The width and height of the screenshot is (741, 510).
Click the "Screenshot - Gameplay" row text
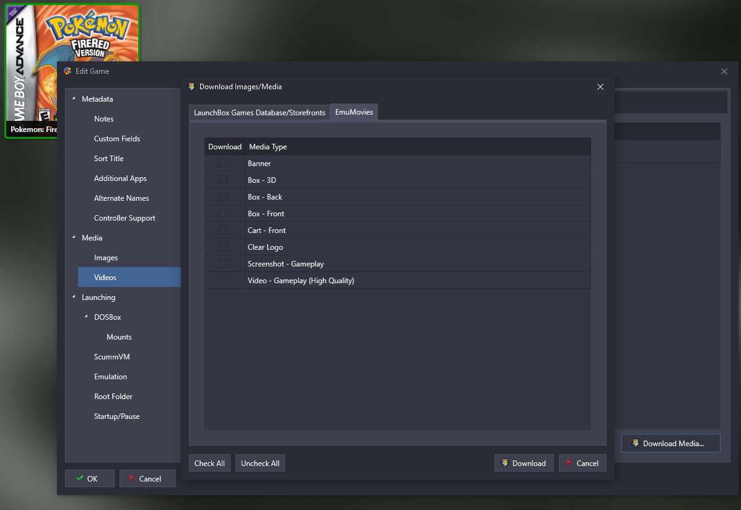pyautogui.click(x=286, y=264)
